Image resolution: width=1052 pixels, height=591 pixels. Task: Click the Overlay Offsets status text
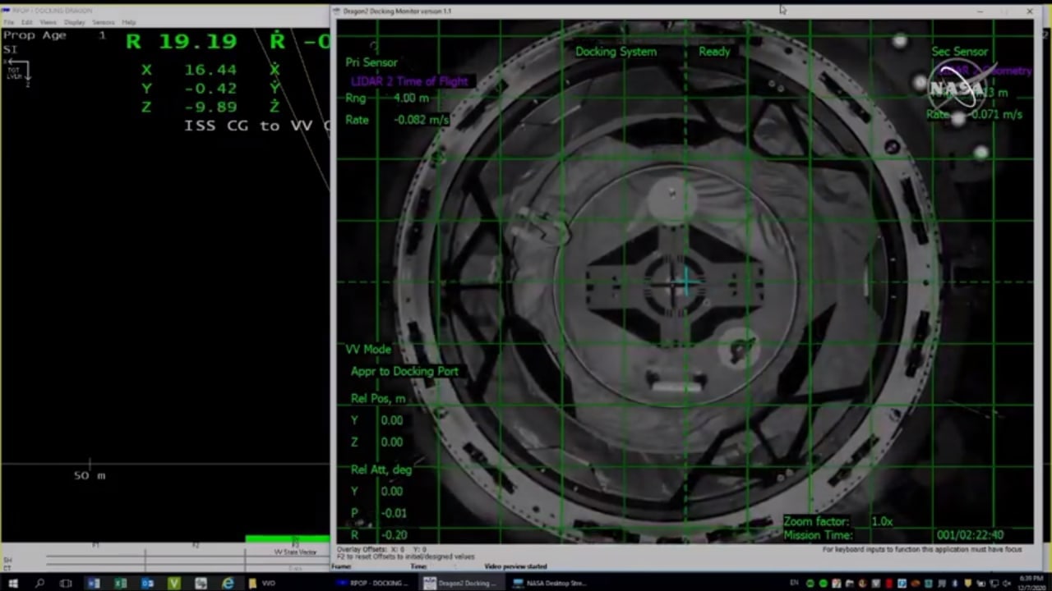coord(381,549)
